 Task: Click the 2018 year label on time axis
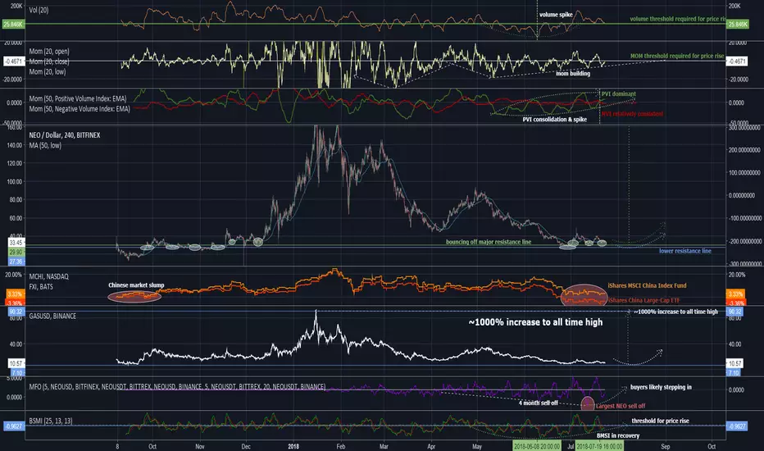click(293, 446)
